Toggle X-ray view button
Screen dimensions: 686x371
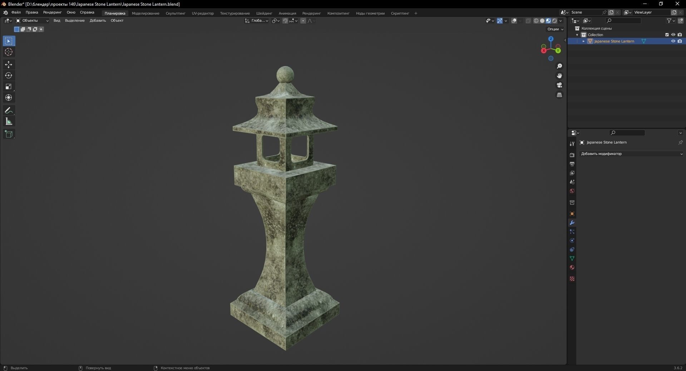528,21
